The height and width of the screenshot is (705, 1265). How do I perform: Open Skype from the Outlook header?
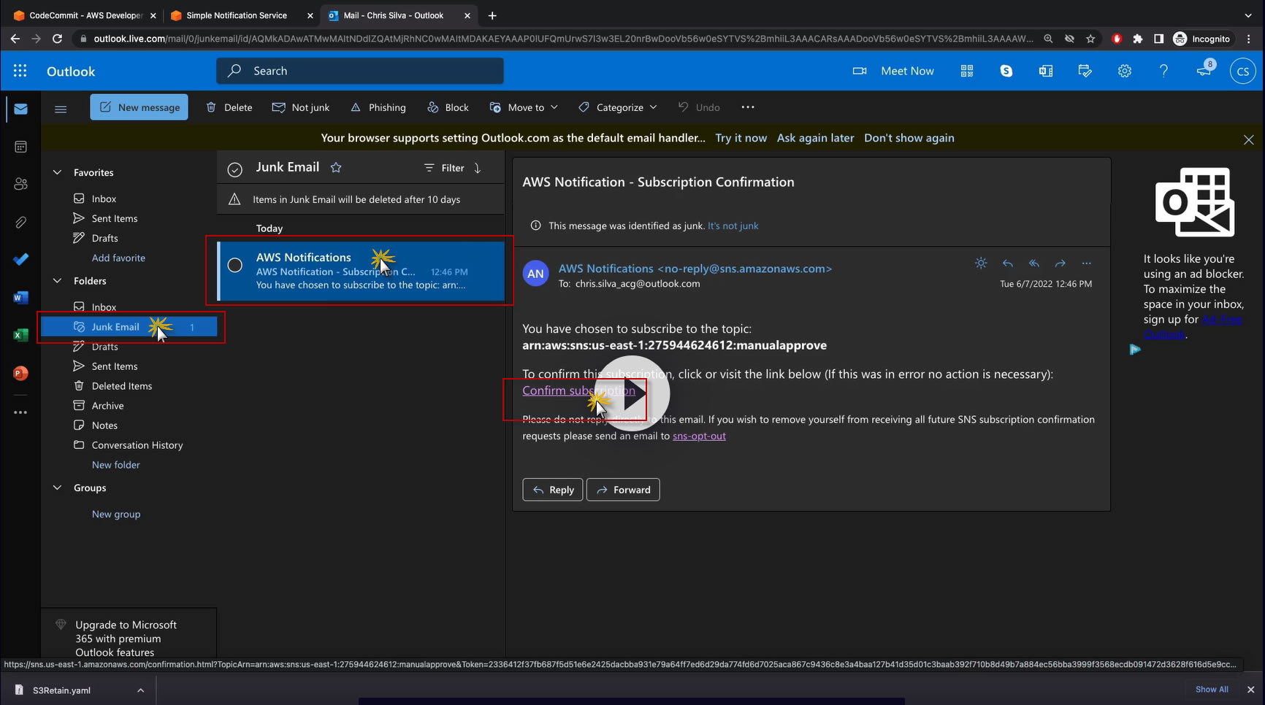point(1006,71)
